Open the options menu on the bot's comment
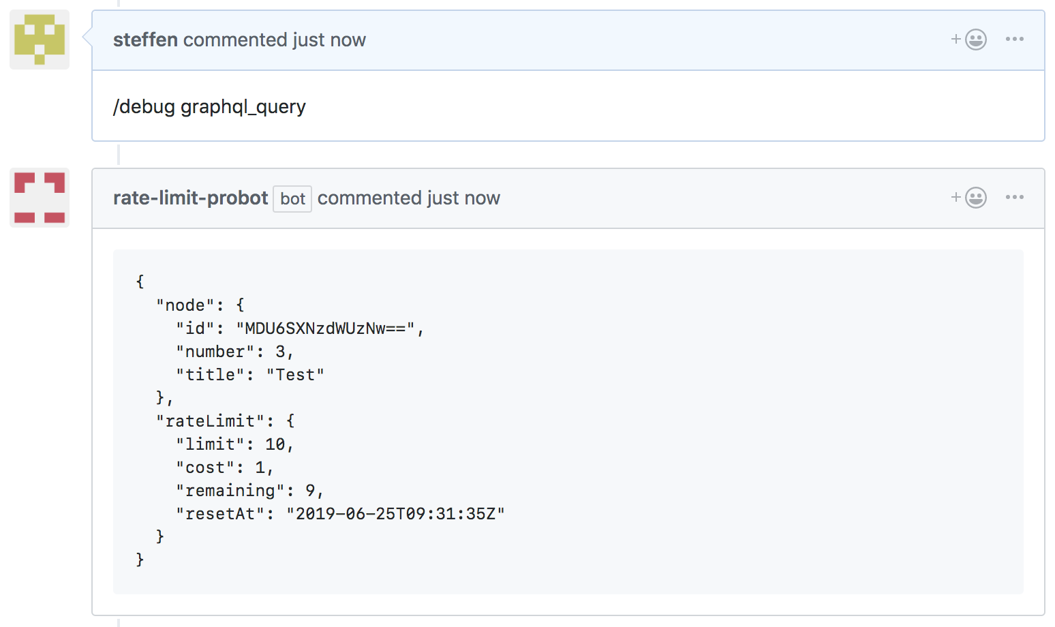1055x627 pixels. pyautogui.click(x=1014, y=198)
